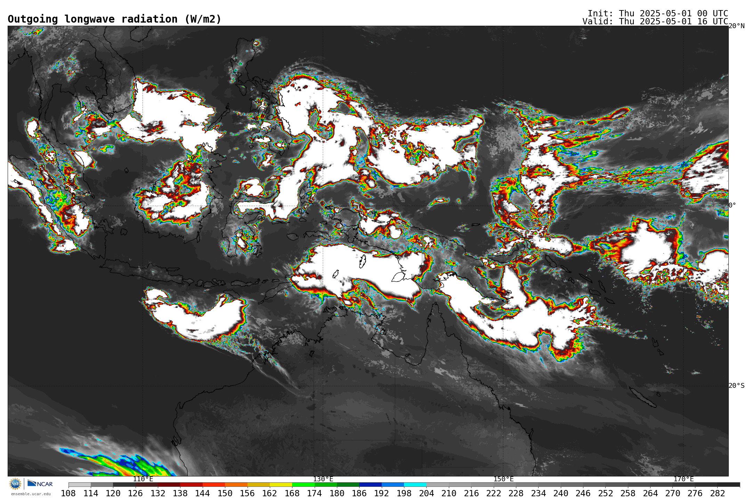Click the colorbar value 204
This screenshot has width=751, height=498.
pos(426,493)
